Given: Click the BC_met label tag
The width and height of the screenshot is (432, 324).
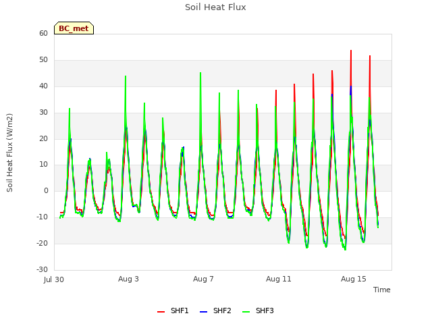Looking at the screenshot, I should point(74,28).
